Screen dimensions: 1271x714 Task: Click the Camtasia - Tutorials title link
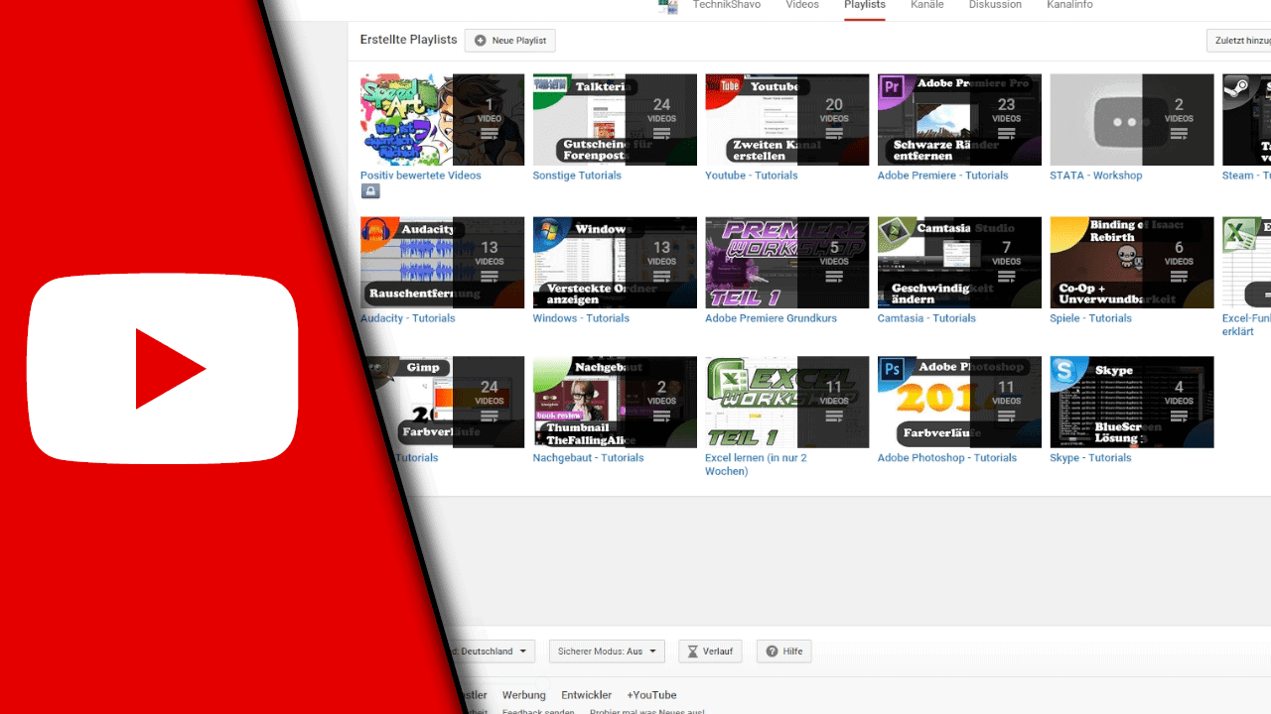[x=926, y=318]
